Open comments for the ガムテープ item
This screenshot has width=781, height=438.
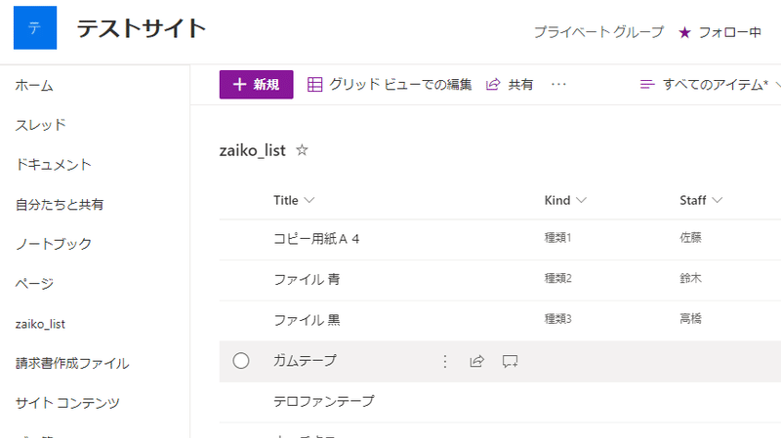click(x=509, y=361)
